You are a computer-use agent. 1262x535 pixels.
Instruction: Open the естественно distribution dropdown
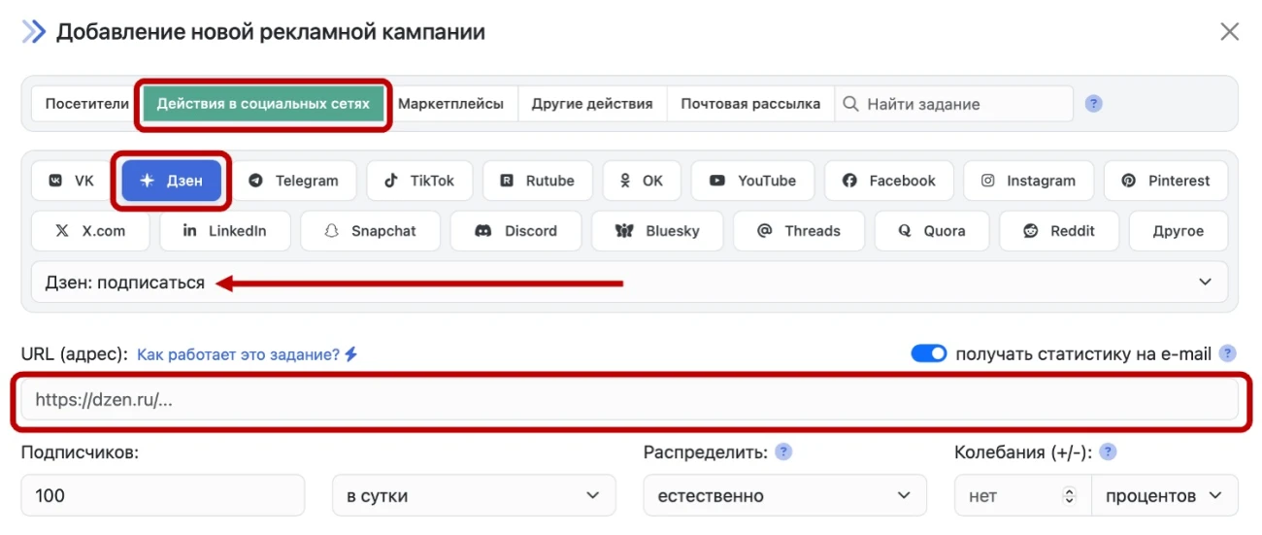[784, 495]
